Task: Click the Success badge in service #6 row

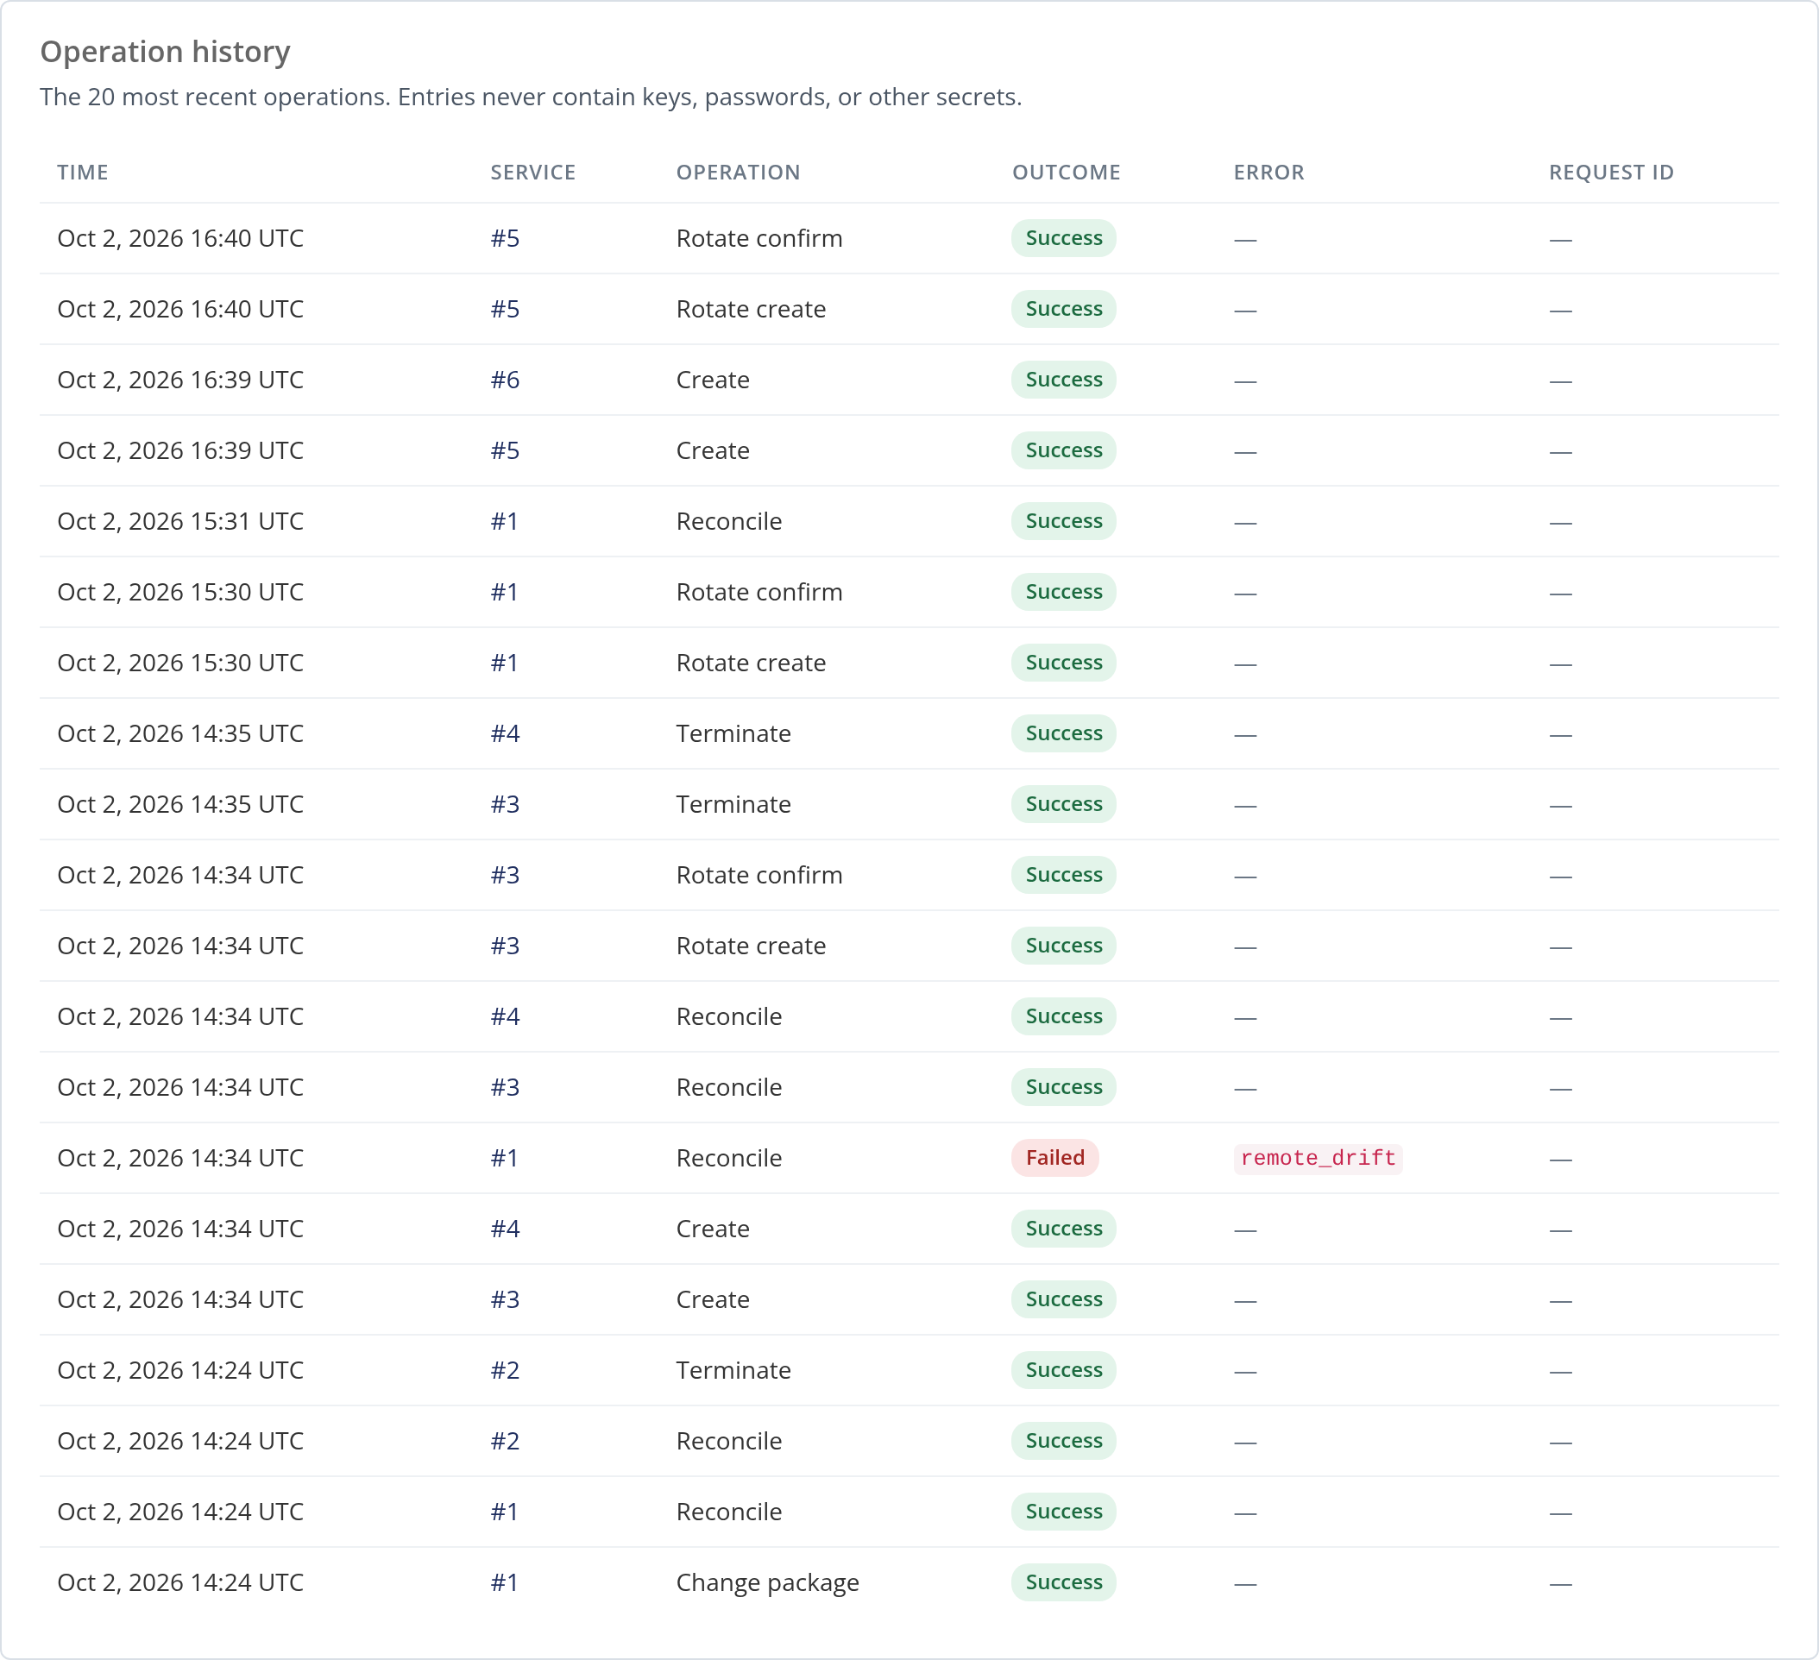Action: tap(1063, 380)
